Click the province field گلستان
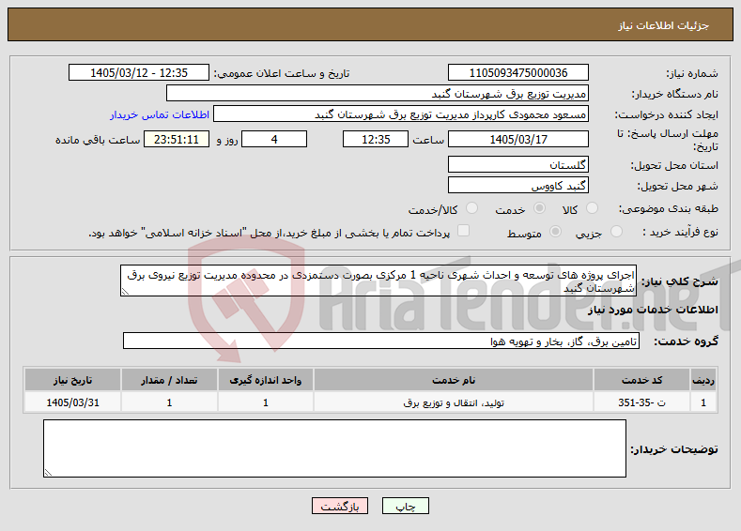The height and width of the screenshot is (531, 741). [517, 165]
